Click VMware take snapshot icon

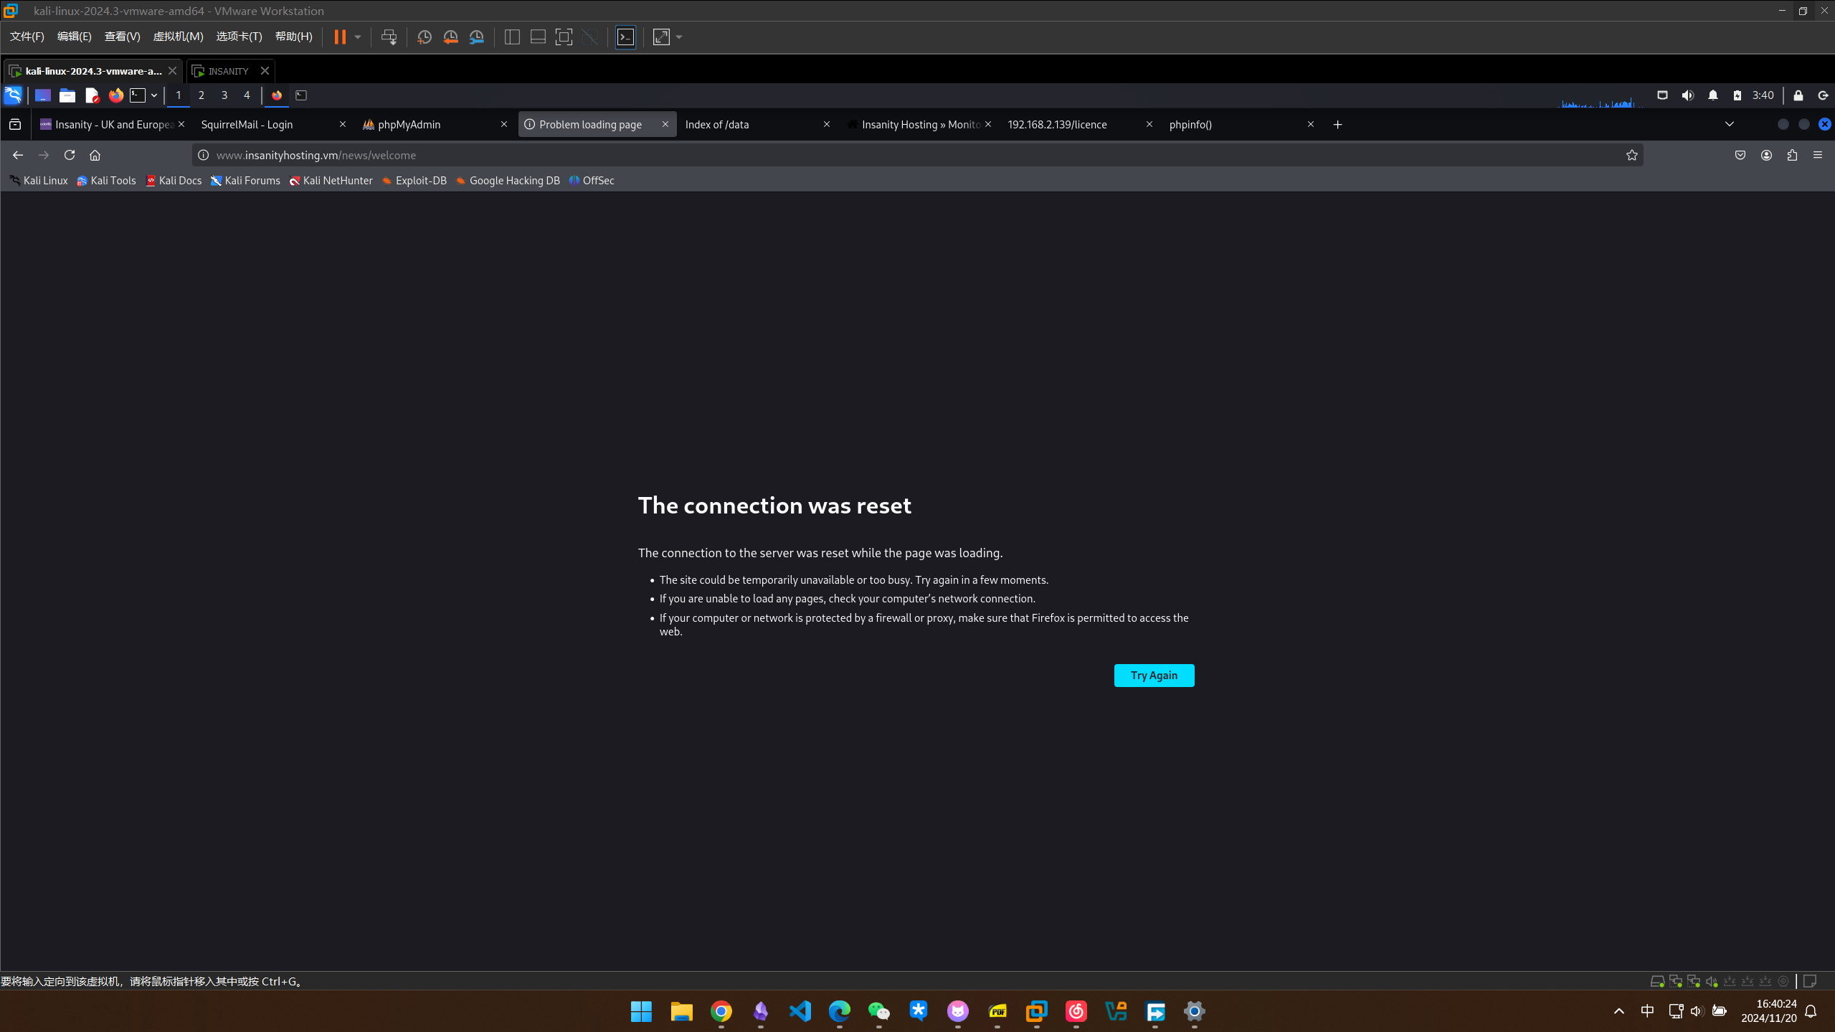[x=424, y=37]
